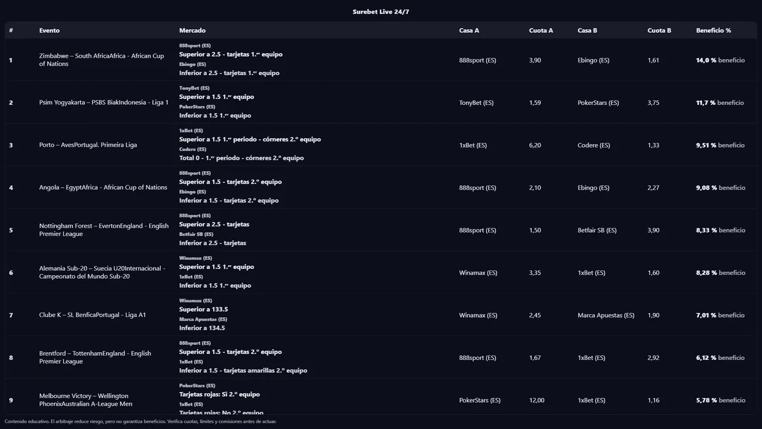Click the Evento column header
Screen dimensions: 762x429
click(x=49, y=30)
